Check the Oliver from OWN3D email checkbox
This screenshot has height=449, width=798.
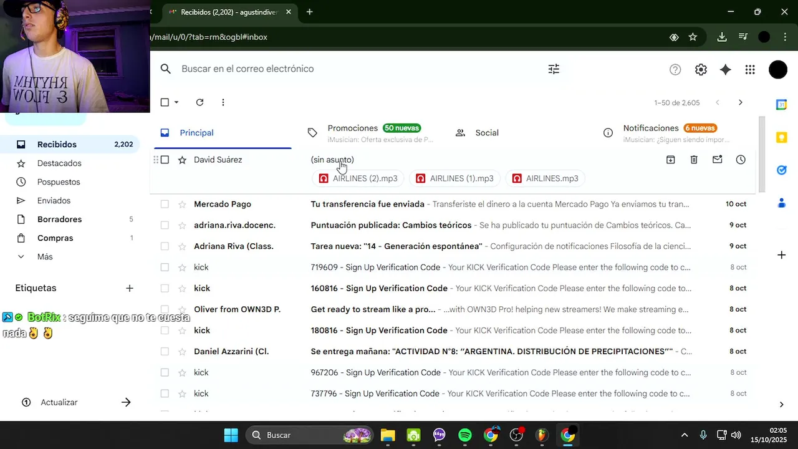point(165,309)
